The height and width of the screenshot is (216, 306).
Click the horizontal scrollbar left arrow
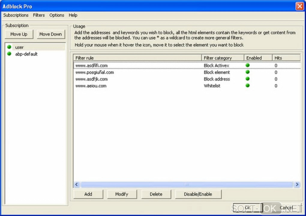[x=76, y=185]
